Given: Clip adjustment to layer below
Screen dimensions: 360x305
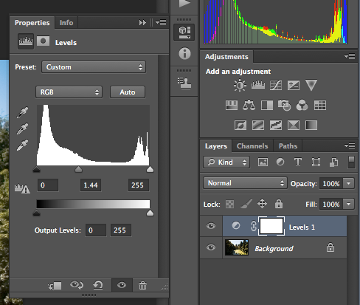Looking at the screenshot, I should click(55, 286).
